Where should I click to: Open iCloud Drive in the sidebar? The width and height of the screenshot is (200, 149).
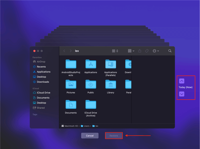43,93
